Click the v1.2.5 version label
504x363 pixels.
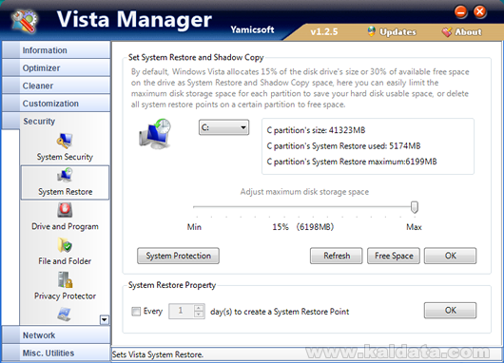324,31
